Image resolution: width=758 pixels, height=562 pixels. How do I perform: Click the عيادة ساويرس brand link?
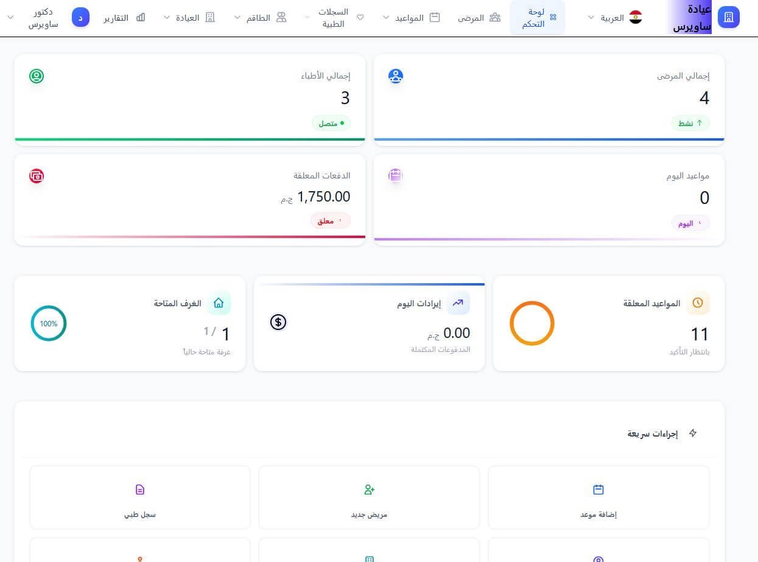pyautogui.click(x=693, y=18)
